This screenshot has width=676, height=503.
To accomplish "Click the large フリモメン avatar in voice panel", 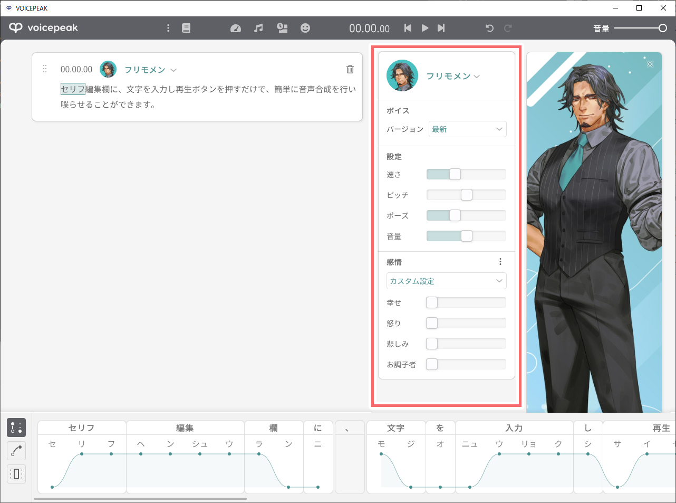I will click(x=402, y=75).
